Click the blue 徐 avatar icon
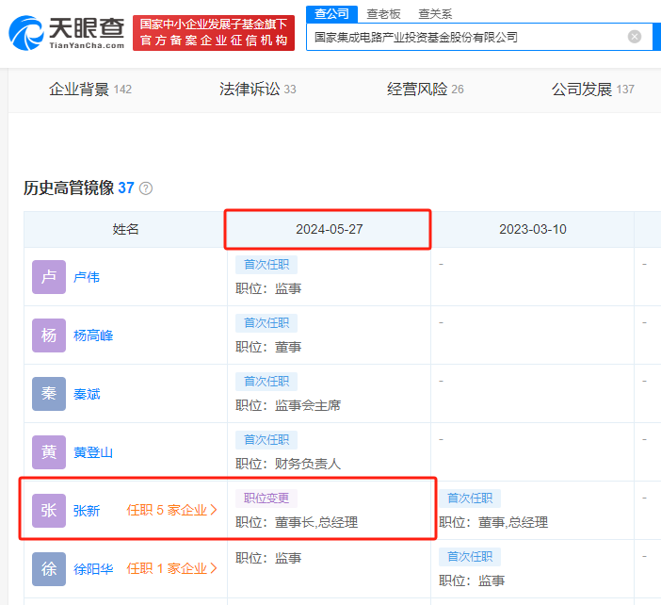Screen dimensions: 661x605 pos(49,569)
